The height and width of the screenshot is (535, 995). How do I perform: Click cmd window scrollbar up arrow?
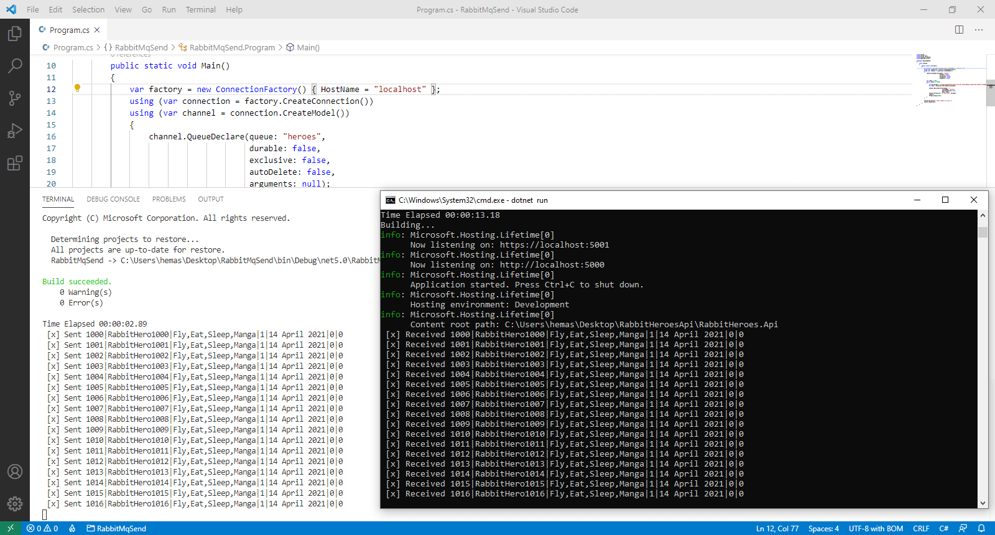pyautogui.click(x=983, y=215)
